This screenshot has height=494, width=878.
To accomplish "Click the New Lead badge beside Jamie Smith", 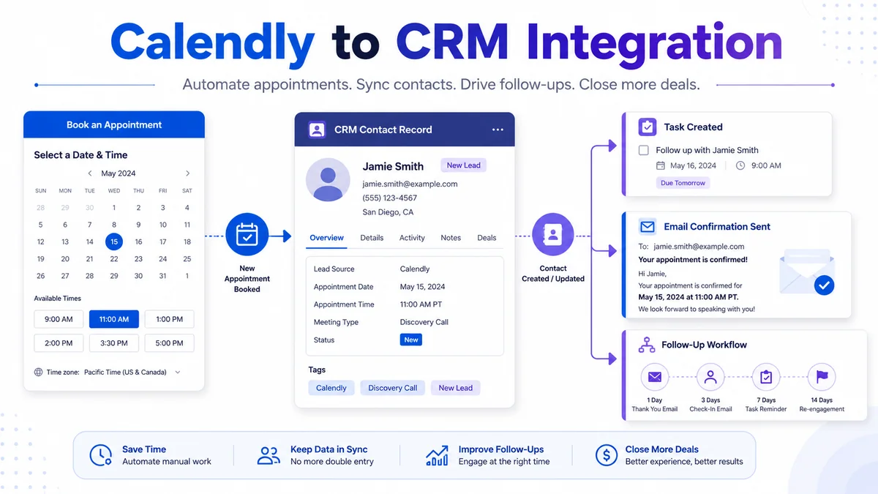I will 463,165.
